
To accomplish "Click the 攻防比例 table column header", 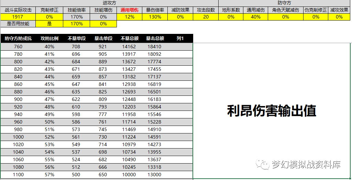I will (x=49, y=38).
